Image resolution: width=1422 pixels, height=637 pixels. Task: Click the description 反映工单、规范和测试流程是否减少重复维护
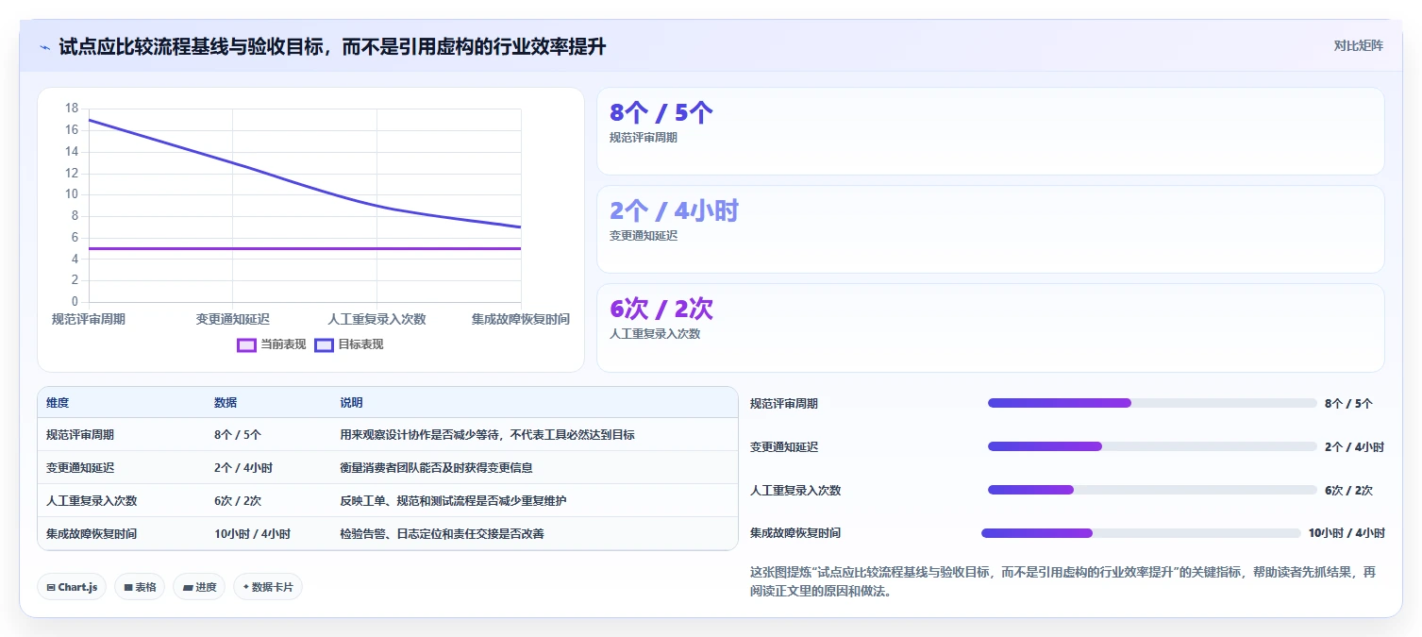pos(453,500)
